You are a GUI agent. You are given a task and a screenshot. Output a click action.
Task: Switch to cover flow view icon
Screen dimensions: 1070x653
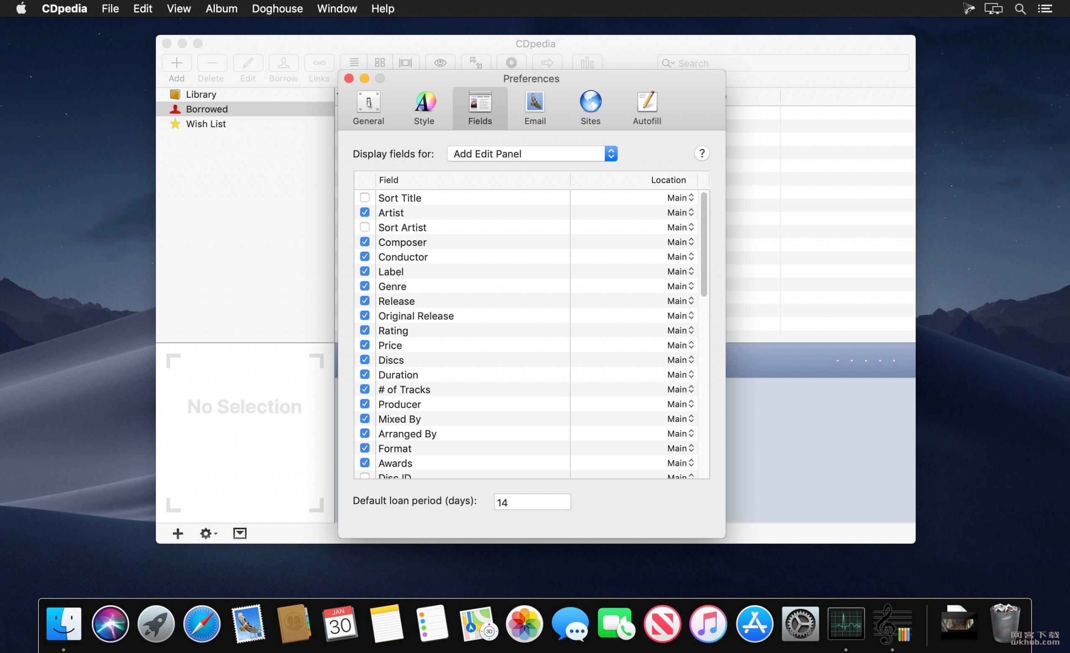405,63
